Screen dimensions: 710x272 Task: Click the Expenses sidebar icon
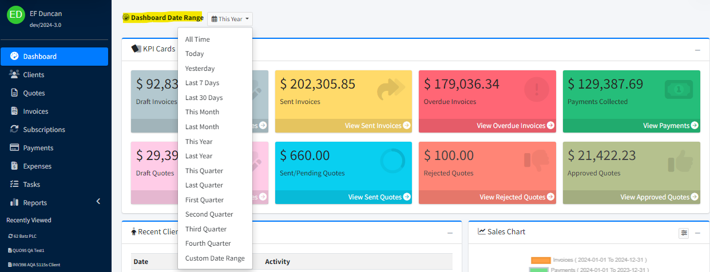coord(14,166)
